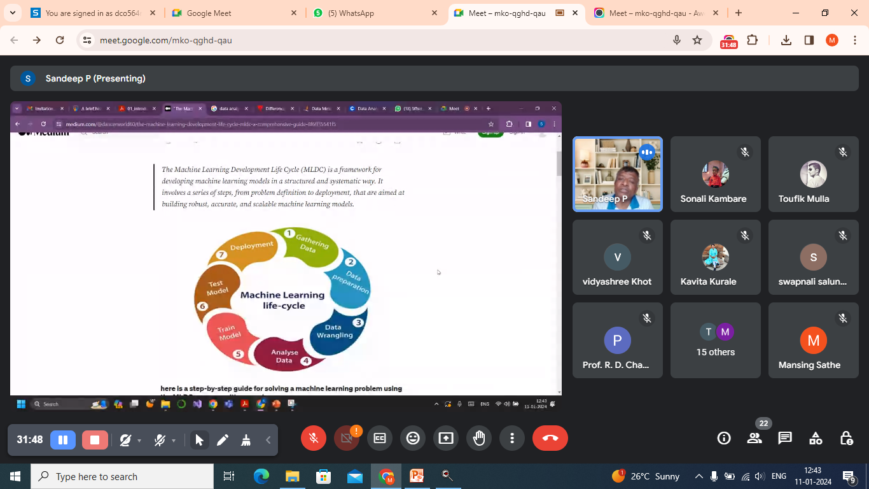The width and height of the screenshot is (869, 489).
Task: Open a new Chrome tab
Action: [x=739, y=13]
